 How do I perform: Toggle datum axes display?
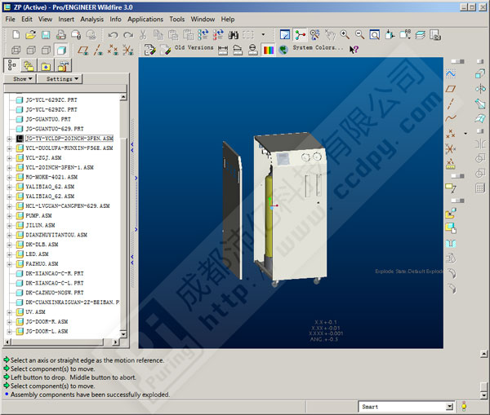(98, 50)
